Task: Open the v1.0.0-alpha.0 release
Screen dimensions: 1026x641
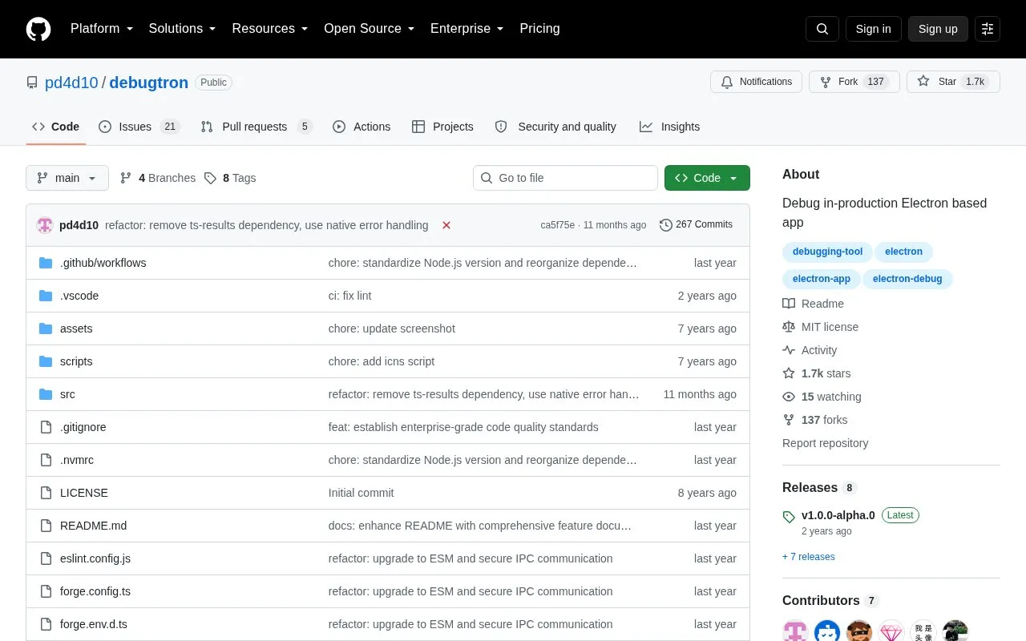Action: point(838,515)
